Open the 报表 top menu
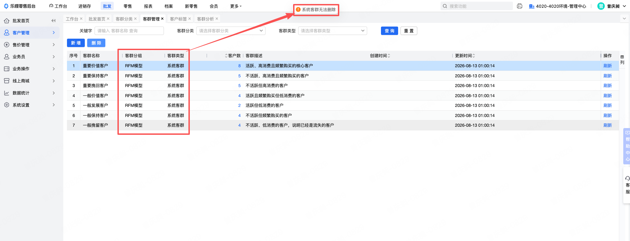The width and height of the screenshot is (630, 241). 148,6
